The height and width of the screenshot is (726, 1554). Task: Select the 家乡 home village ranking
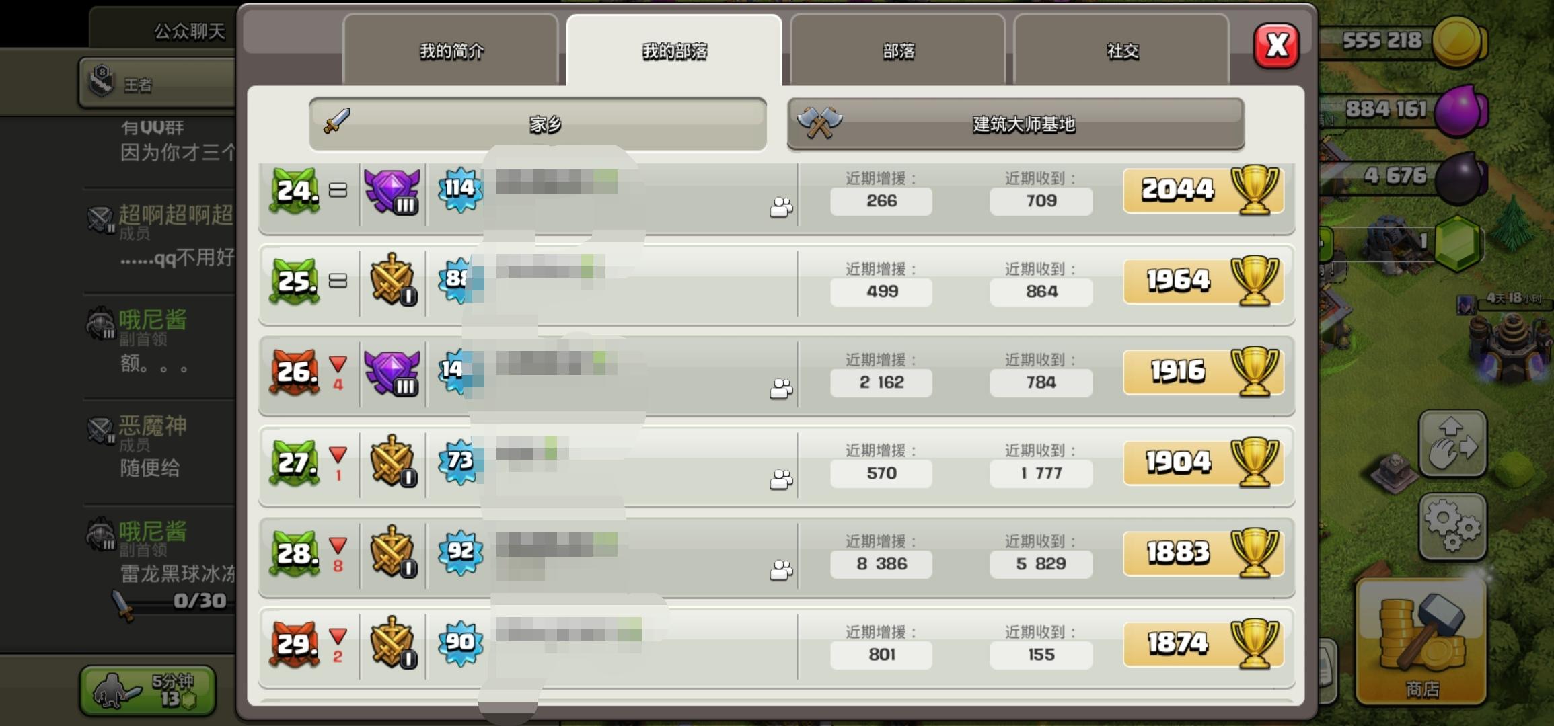pyautogui.click(x=538, y=124)
